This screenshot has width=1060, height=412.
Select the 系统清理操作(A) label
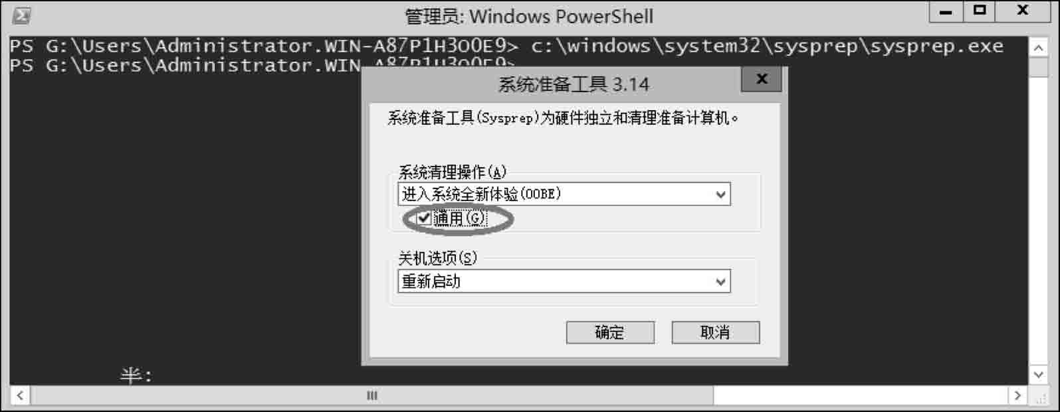pyautogui.click(x=452, y=172)
